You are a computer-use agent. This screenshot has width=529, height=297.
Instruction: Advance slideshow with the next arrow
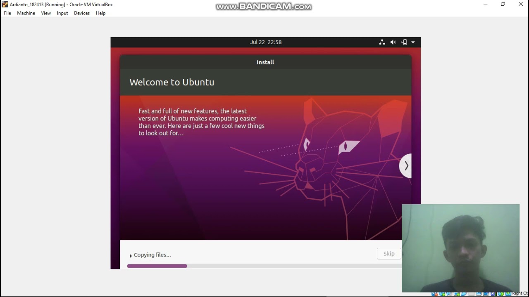tap(406, 166)
